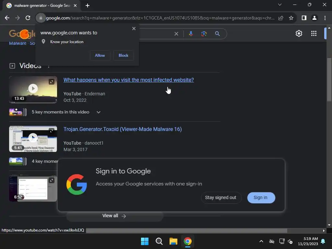
Task: Allow Google to know your location
Action: coord(100,55)
